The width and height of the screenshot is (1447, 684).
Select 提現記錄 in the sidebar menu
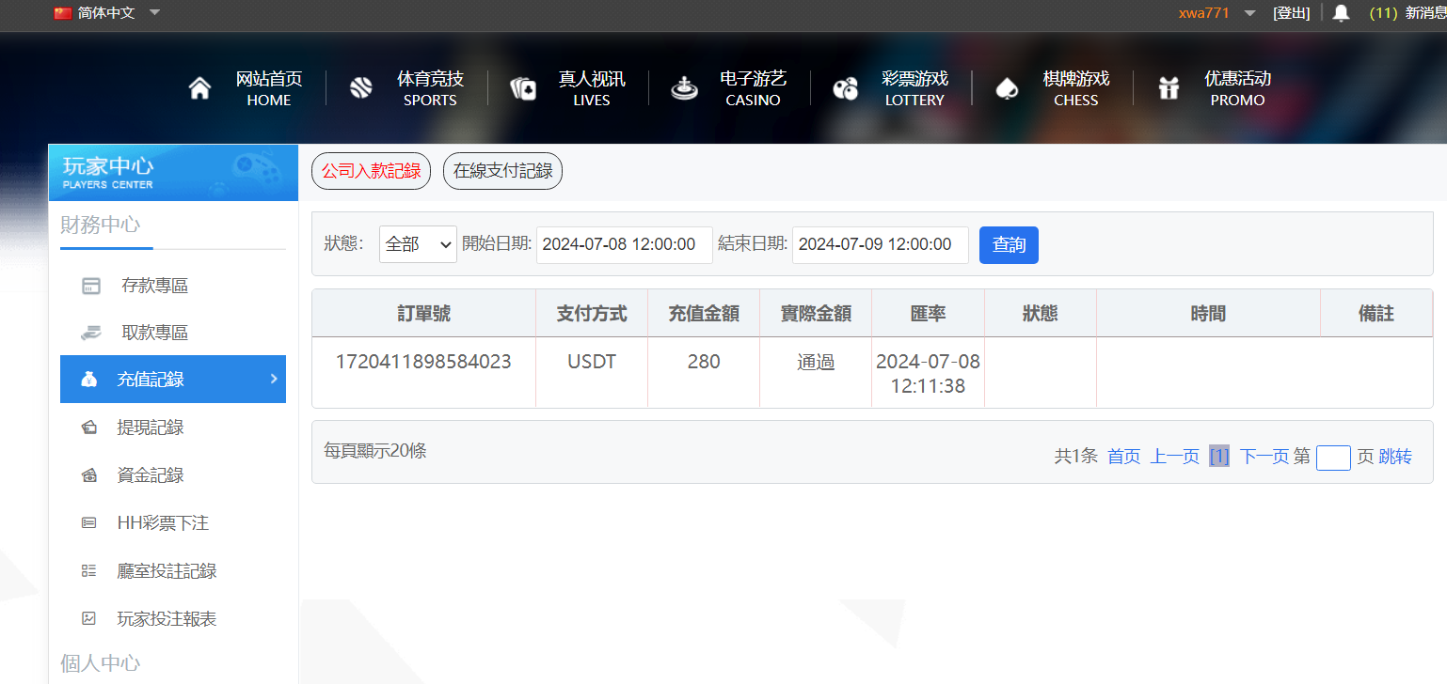click(x=151, y=427)
